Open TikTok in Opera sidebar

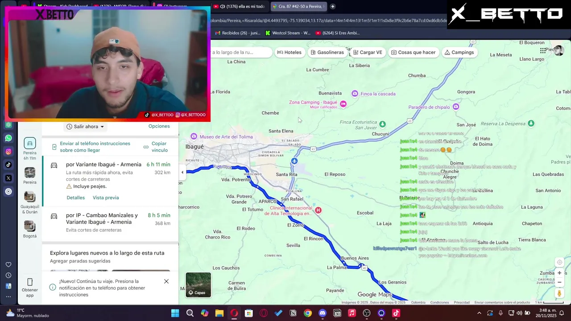click(x=8, y=165)
